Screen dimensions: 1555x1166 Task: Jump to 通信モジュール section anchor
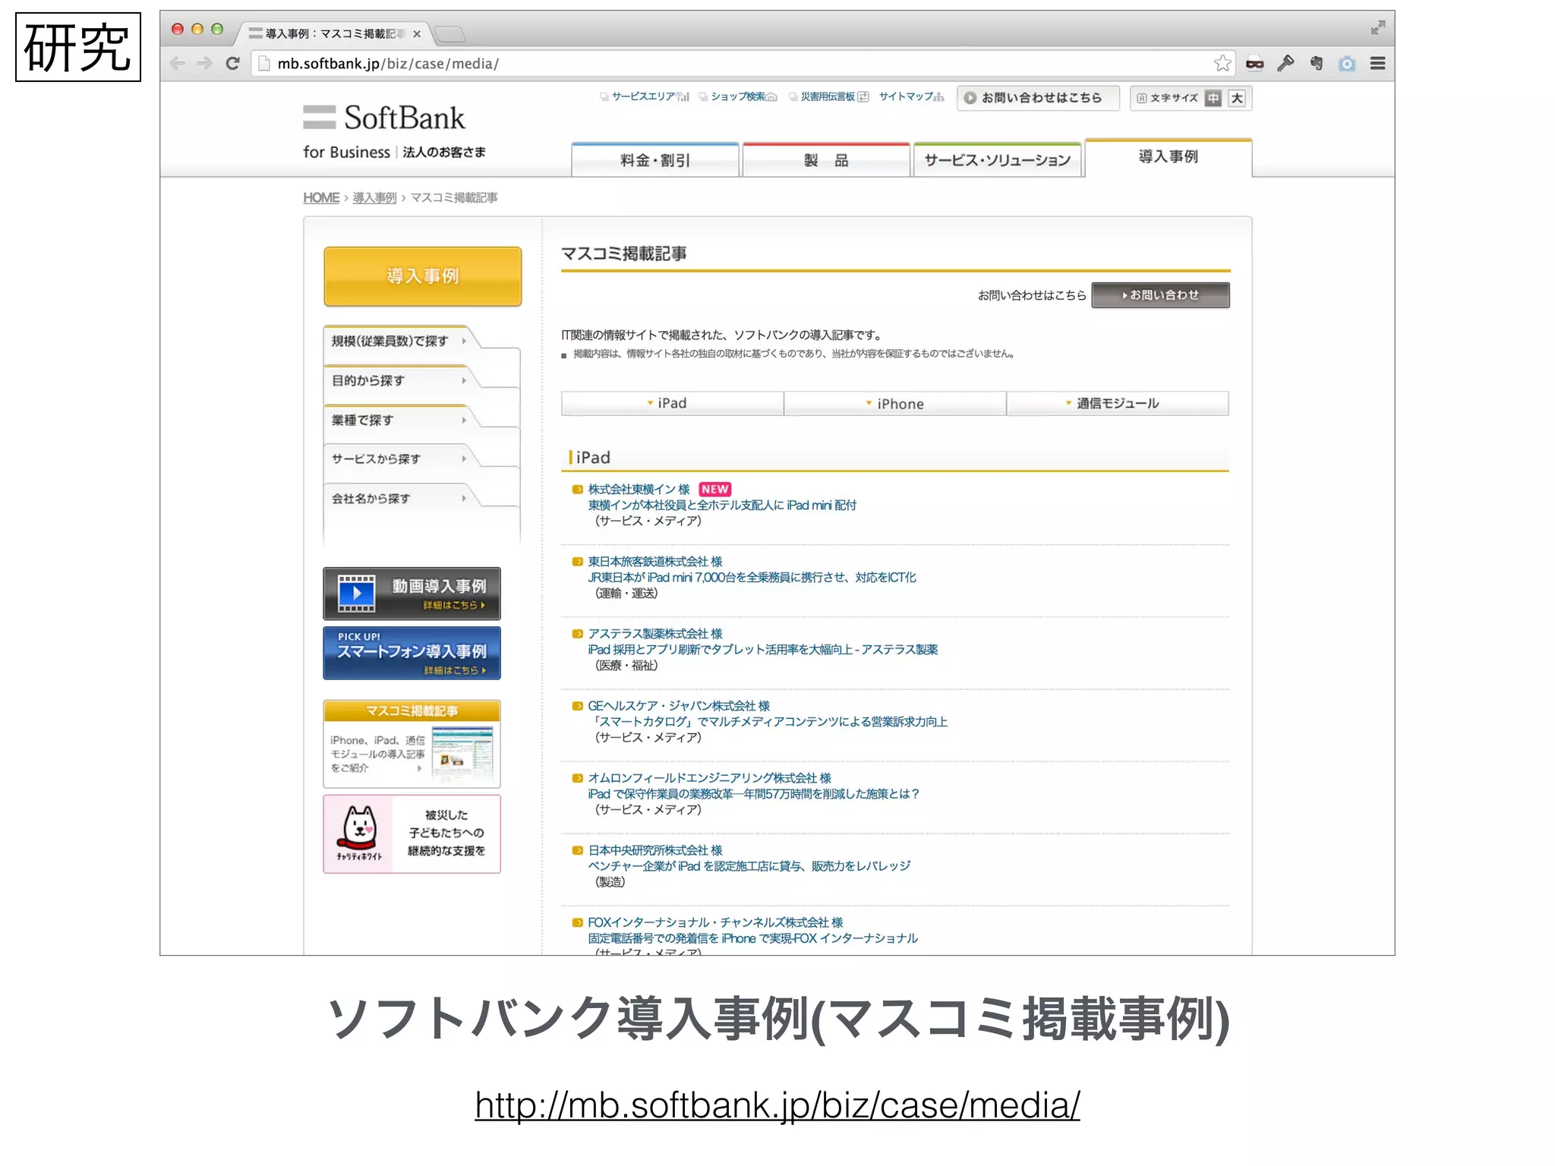tap(1118, 403)
